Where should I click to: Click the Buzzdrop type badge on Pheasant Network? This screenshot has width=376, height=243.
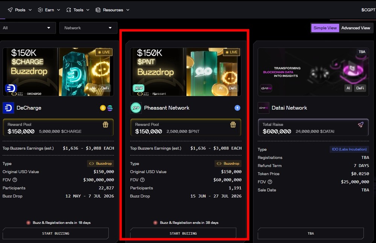[228, 164]
